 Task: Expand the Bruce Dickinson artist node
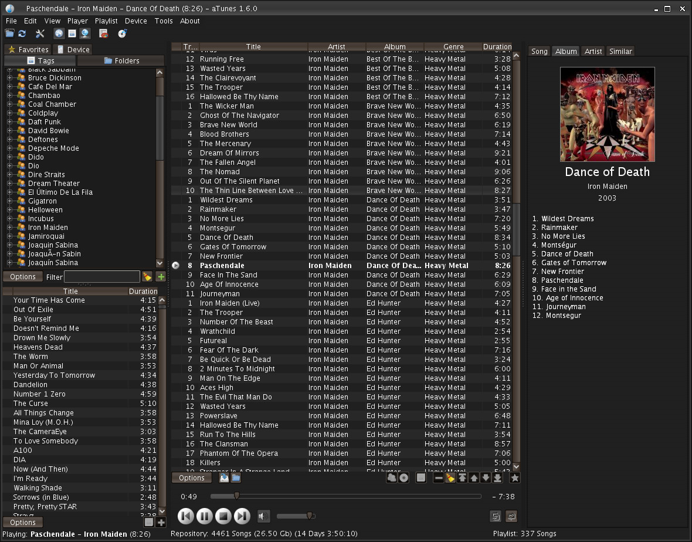pos(9,77)
